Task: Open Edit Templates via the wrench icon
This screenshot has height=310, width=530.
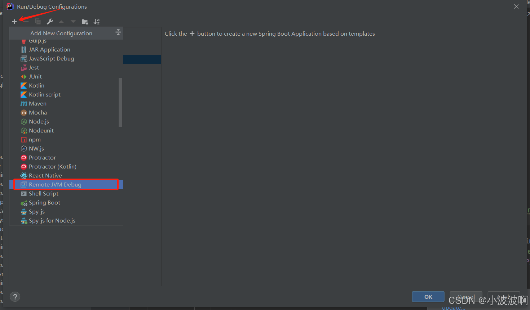Action: (50, 22)
